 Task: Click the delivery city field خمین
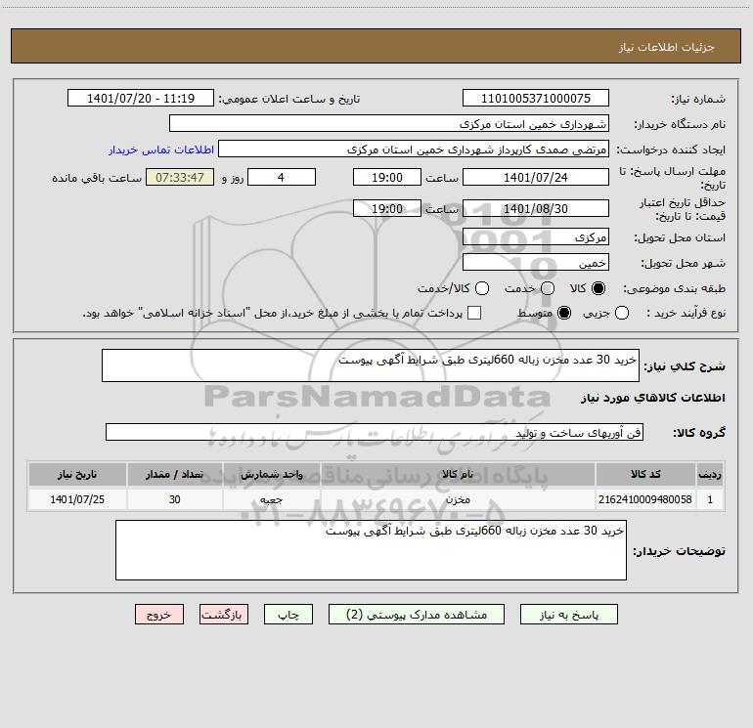536,263
